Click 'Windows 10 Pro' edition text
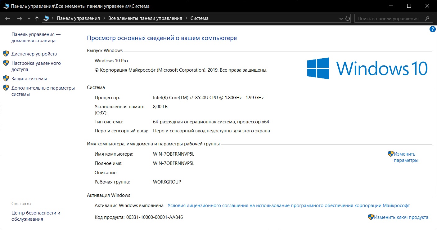 click(x=111, y=61)
